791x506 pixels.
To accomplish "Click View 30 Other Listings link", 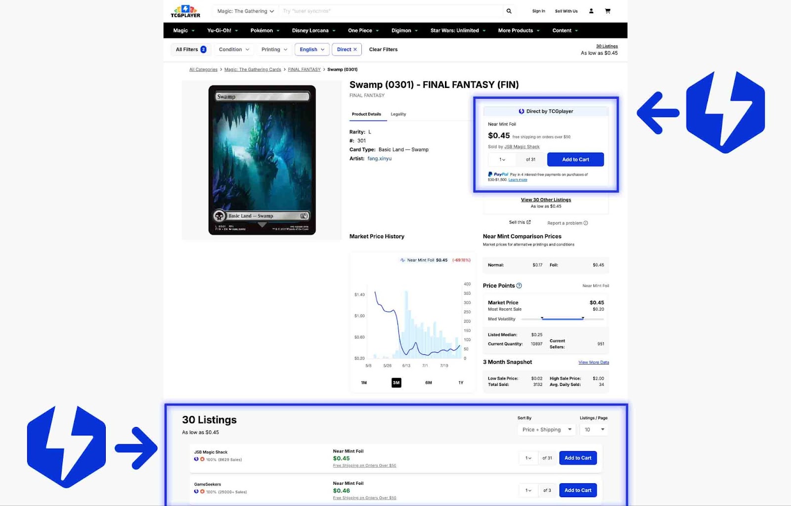I will [x=546, y=200].
